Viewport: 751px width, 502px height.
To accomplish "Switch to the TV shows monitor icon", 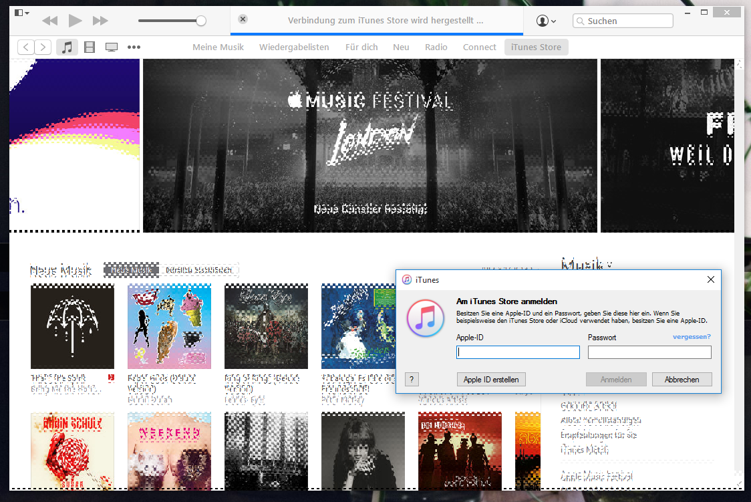I will (112, 47).
